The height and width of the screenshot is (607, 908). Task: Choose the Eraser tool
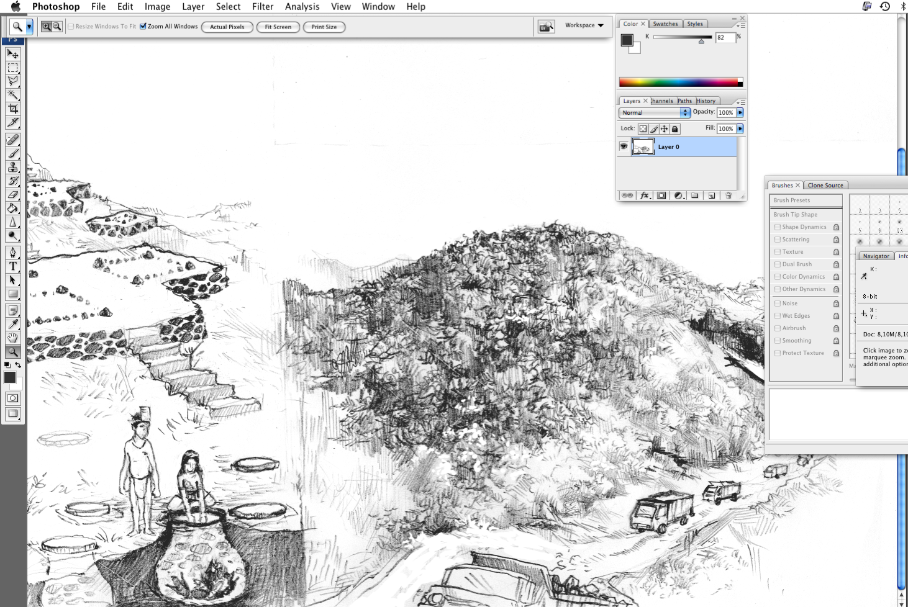13,194
